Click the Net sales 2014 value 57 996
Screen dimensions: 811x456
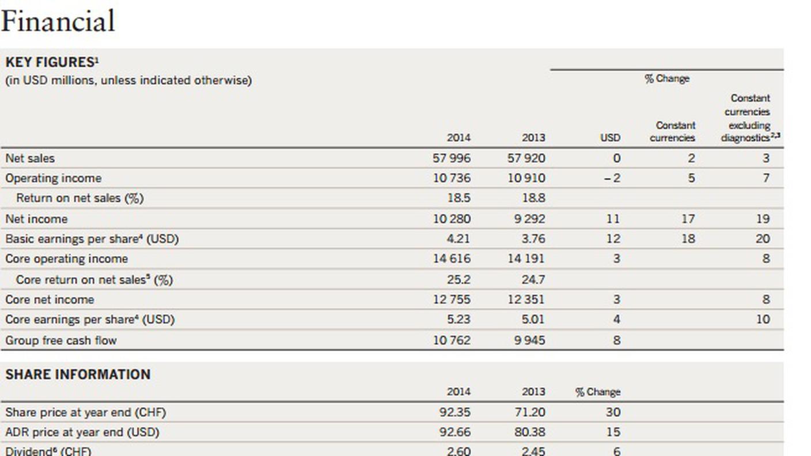click(x=451, y=158)
